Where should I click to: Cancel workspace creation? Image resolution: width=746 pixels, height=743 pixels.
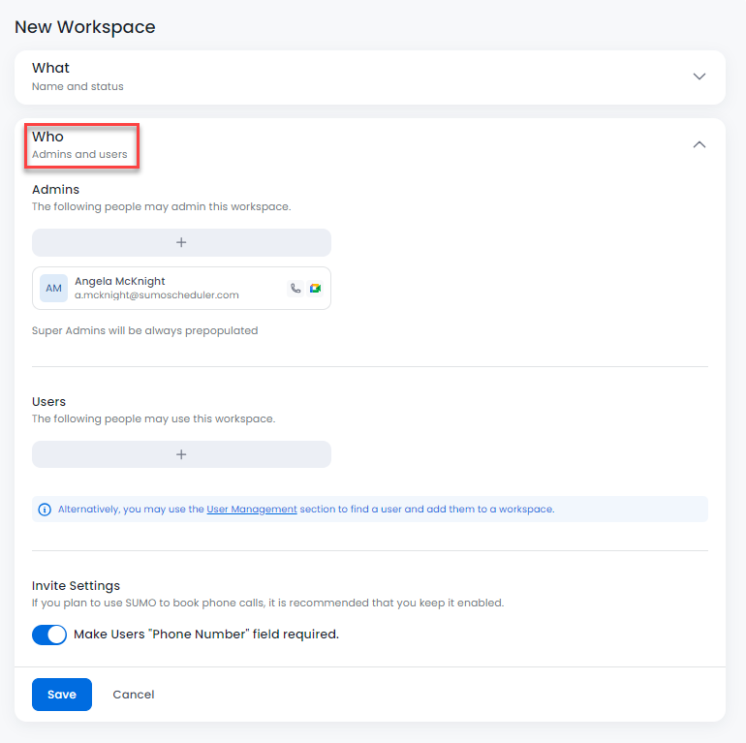pos(134,695)
